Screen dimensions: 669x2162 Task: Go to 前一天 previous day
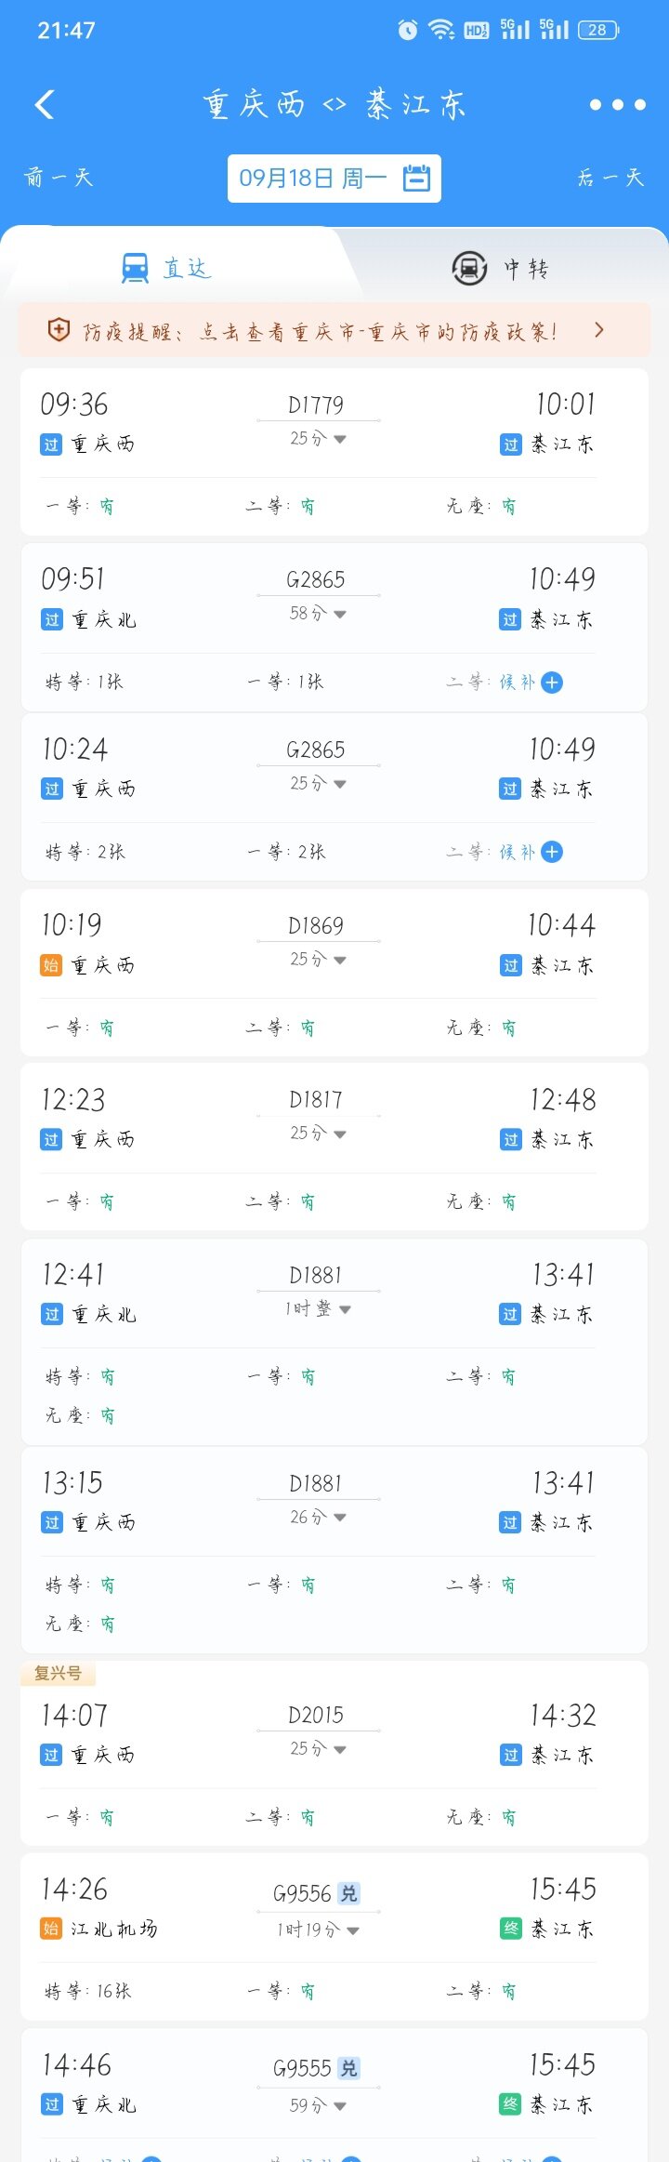pyautogui.click(x=59, y=177)
